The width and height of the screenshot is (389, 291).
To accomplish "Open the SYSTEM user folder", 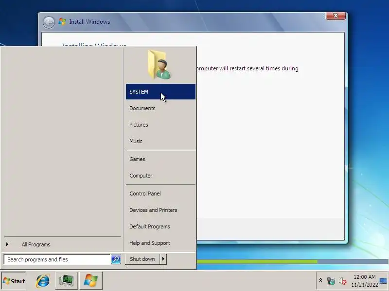I will [160, 92].
